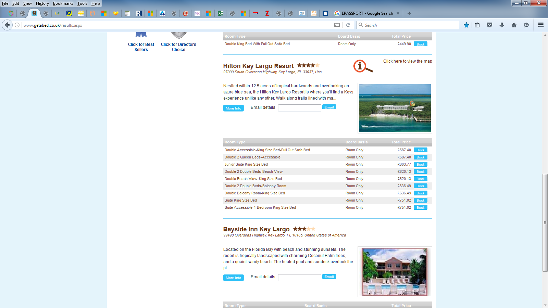
Task: Switch to the bold R icon tab
Action: pyautogui.click(x=139, y=13)
